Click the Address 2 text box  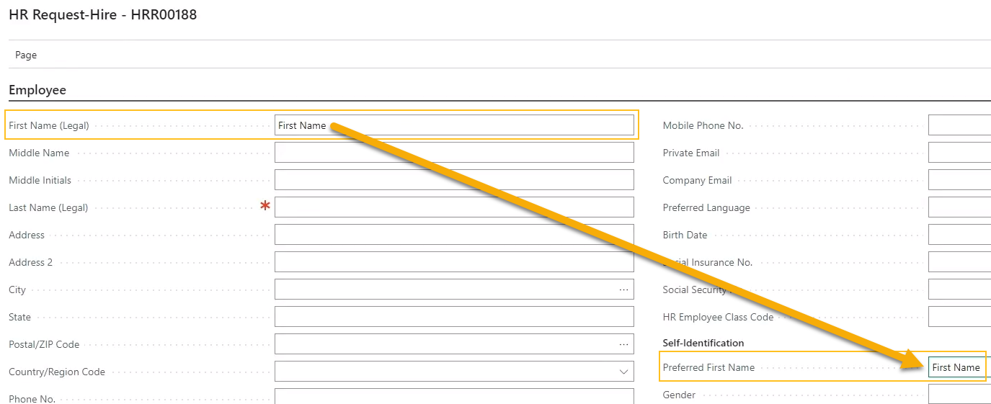click(454, 262)
